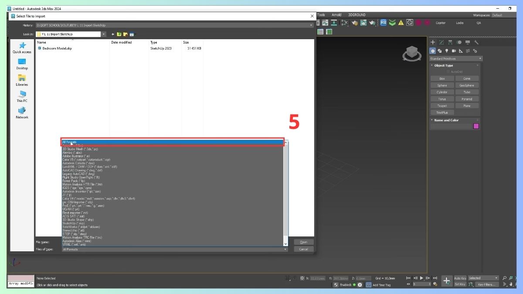Screen dimensions: 523x294
Task: Select the Shapes creation category
Action: point(440,51)
